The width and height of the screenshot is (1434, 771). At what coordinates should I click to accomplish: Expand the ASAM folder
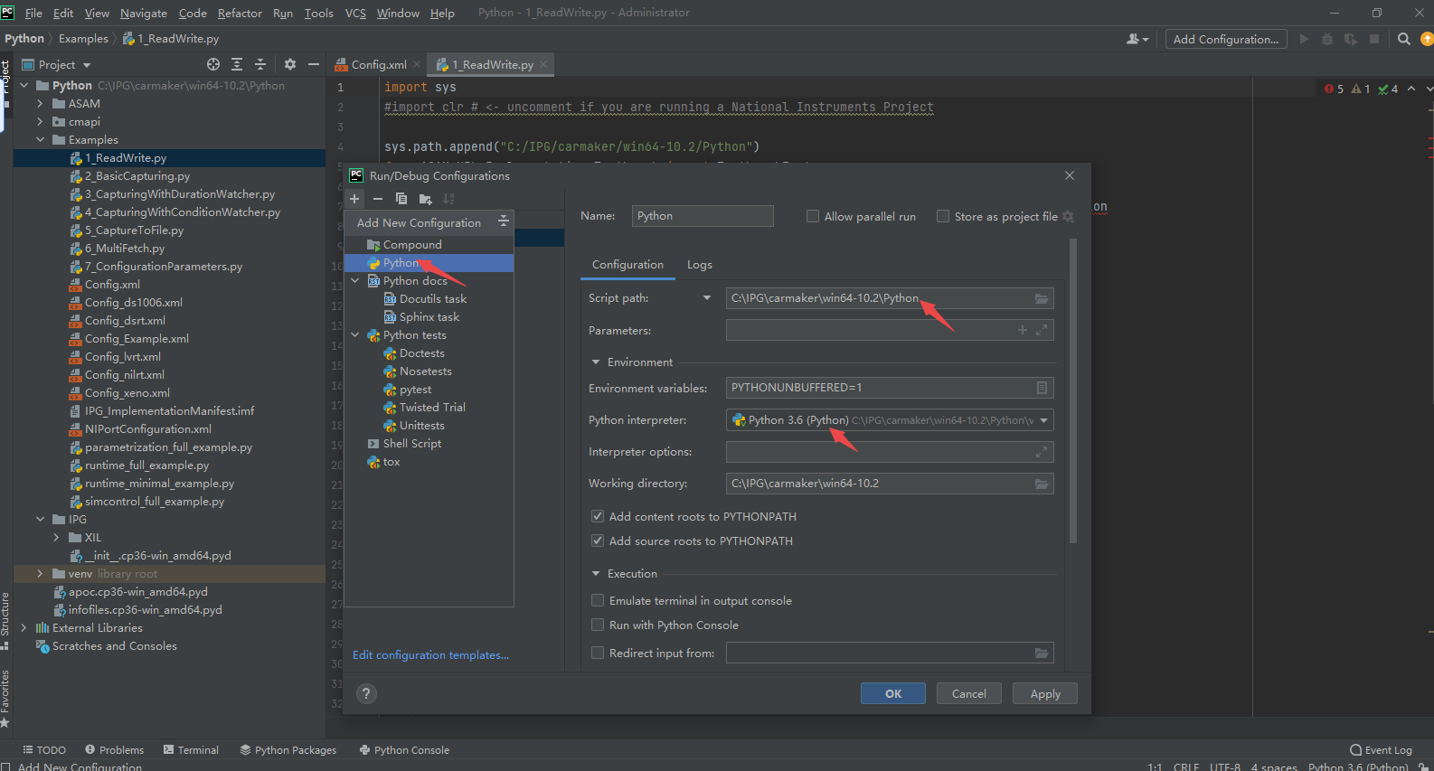[40, 104]
